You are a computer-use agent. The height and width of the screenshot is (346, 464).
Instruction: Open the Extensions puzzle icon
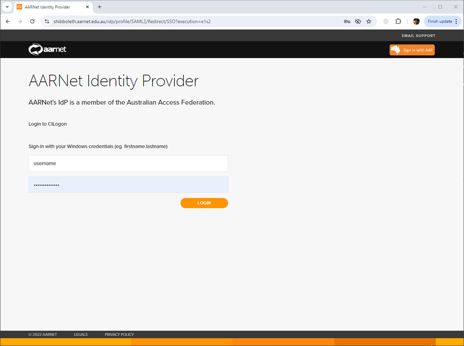[x=398, y=21]
